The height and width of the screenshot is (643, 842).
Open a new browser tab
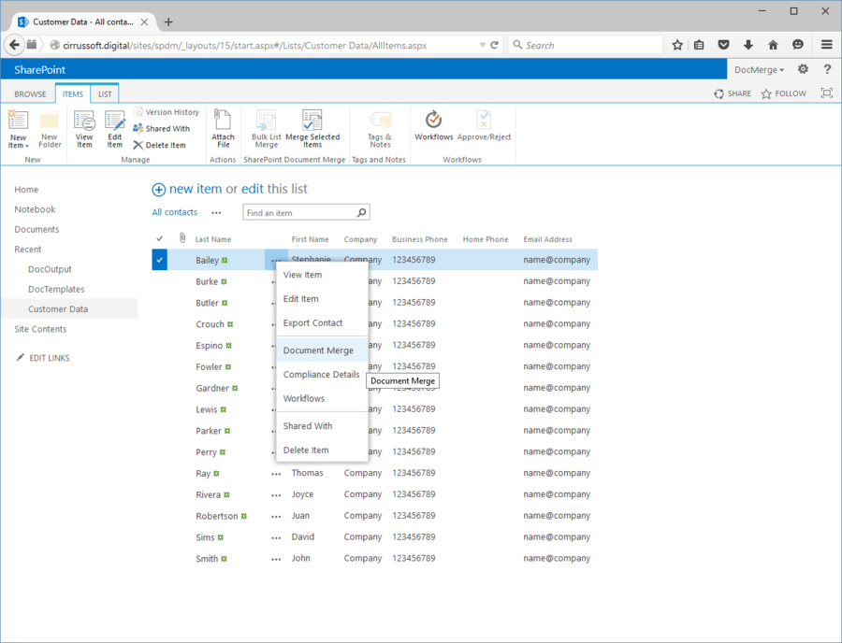168,22
